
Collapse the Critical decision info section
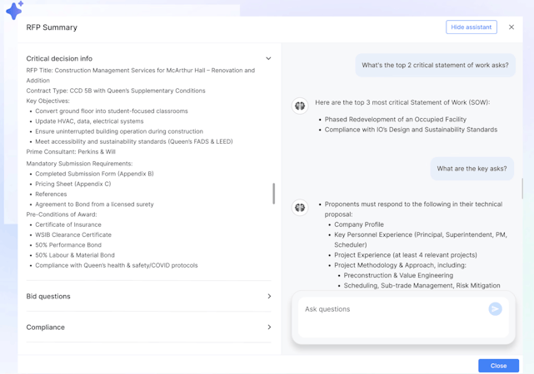click(x=268, y=59)
